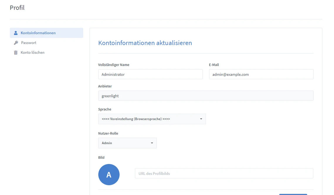334x195 pixels.
Task: Click the Kontoinformationen aktualisieren heading
Action: tap(145, 43)
